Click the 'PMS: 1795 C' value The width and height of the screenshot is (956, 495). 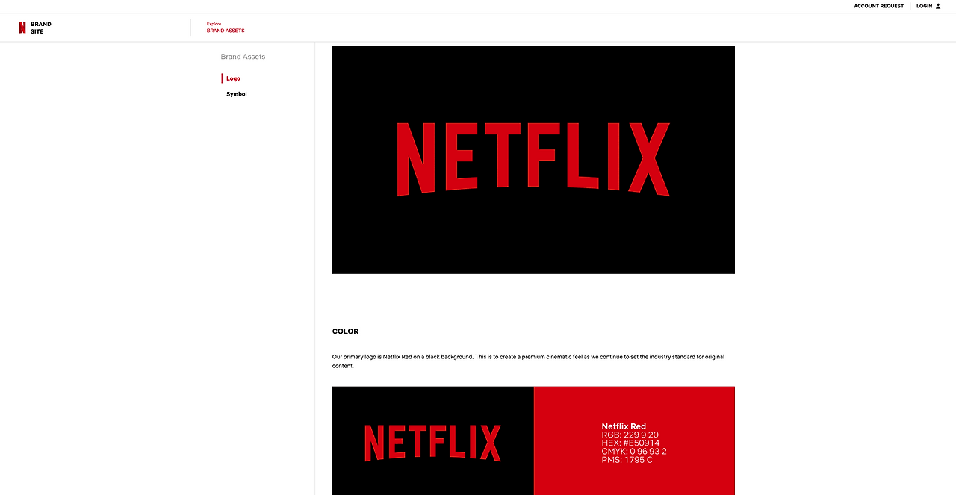627,460
